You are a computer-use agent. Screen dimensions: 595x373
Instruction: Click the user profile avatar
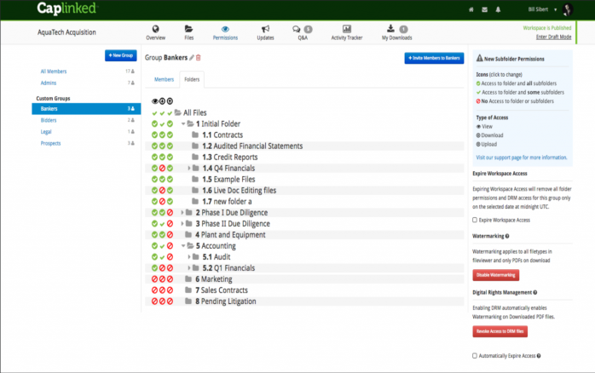(568, 10)
